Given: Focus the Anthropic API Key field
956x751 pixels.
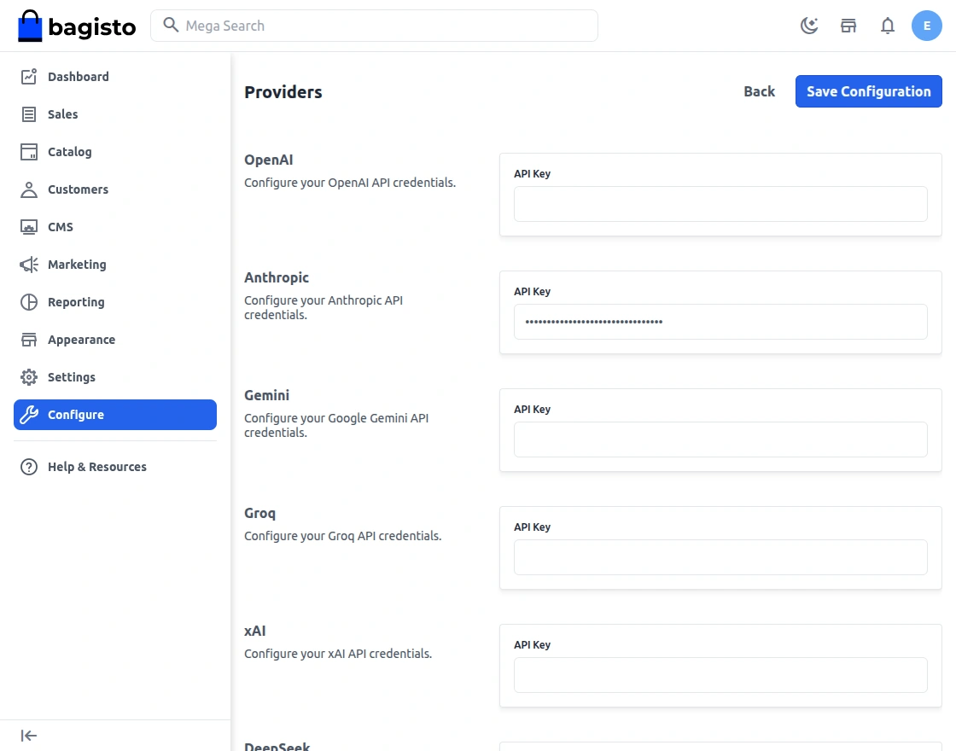Looking at the screenshot, I should click(720, 321).
